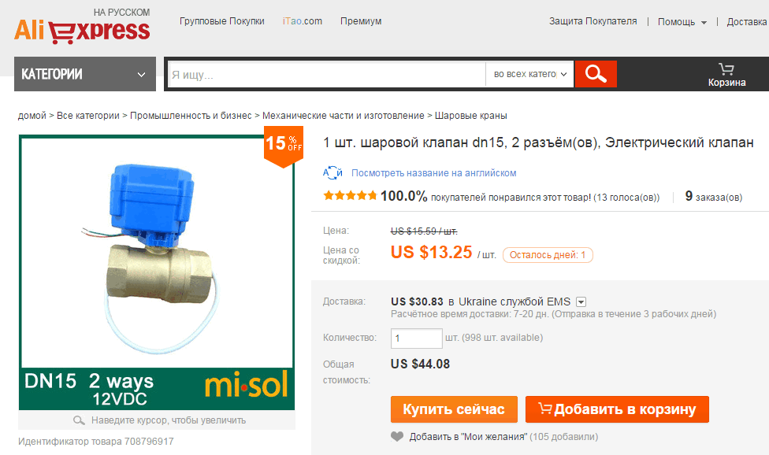Click Добавить в корзину button

point(617,409)
